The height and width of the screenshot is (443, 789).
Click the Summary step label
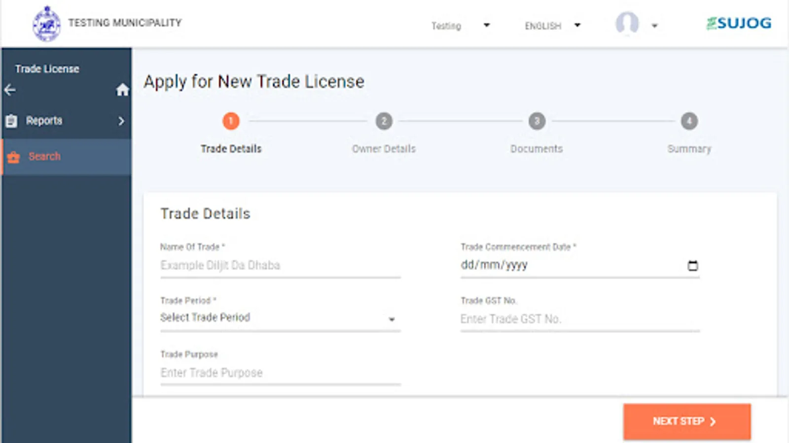(x=689, y=149)
